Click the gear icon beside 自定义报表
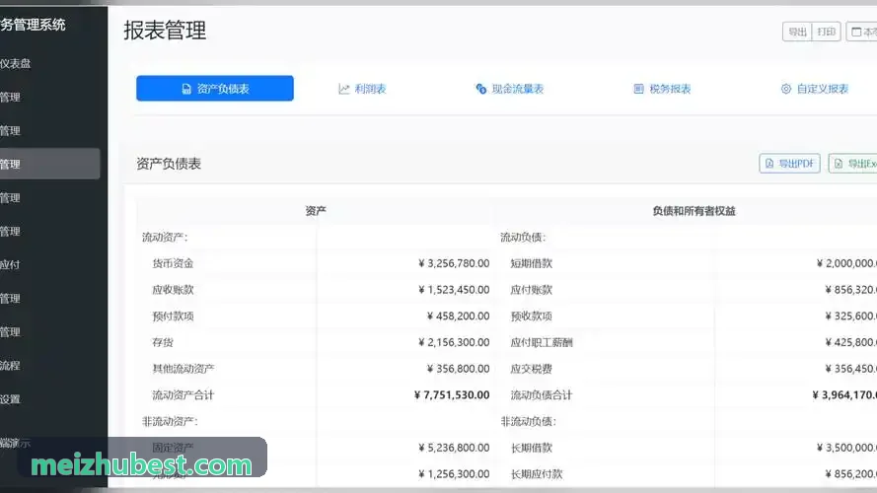This screenshot has height=493, width=877. [786, 89]
